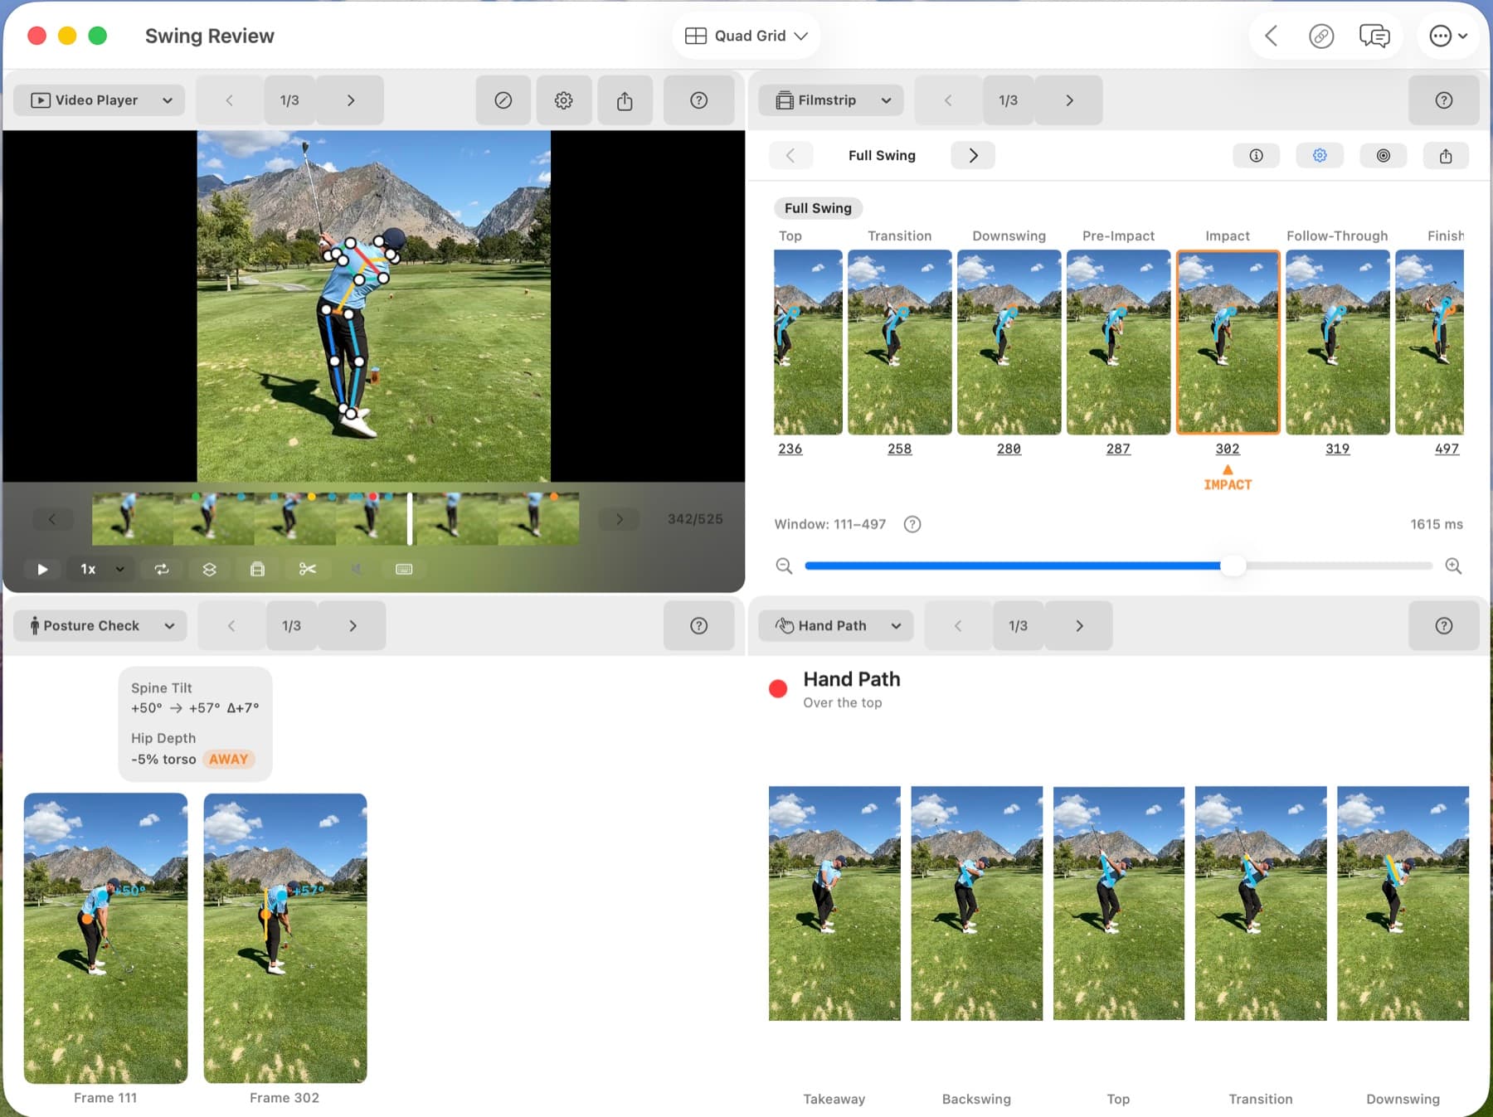
Task: Open the Video Player panel selector
Action: 100,100
